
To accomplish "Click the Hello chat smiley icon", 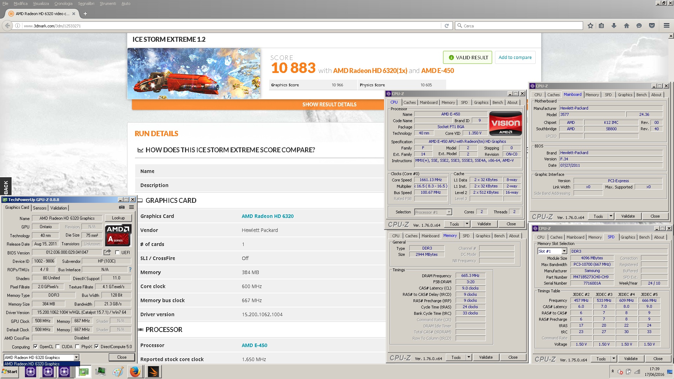I will (639, 26).
